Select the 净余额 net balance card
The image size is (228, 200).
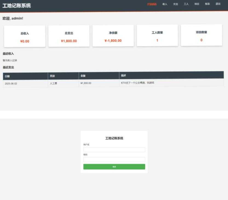click(112, 36)
